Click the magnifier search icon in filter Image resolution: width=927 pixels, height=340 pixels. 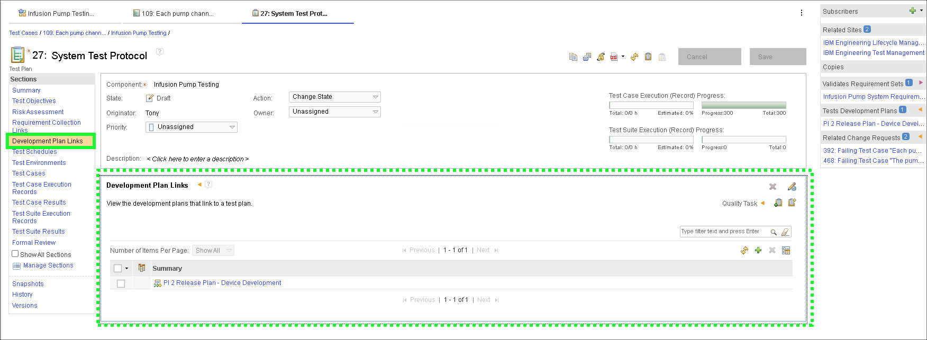click(774, 232)
